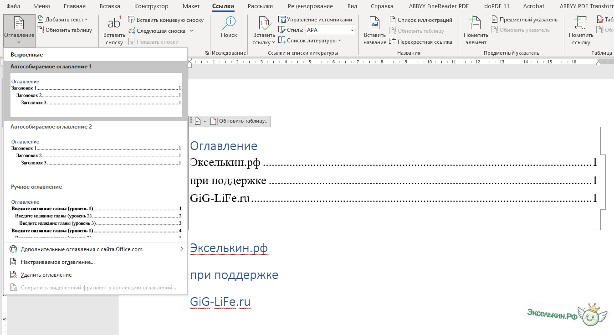Viewport: 614px width, 335px height.
Task: Click Обновить таблицу above the contents
Action: 240,121
